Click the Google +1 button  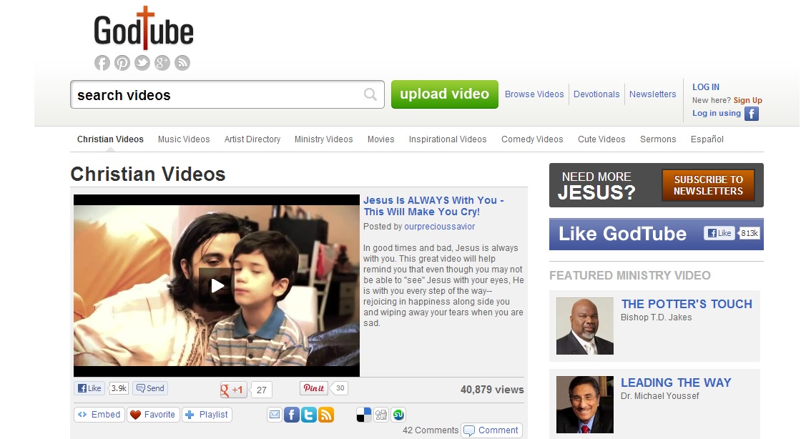(233, 390)
